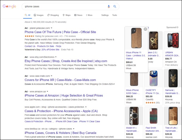This screenshot has height=140, width=182.
Task: Open Pela 'Contact Us' sitelink
Action: click(x=30, y=46)
